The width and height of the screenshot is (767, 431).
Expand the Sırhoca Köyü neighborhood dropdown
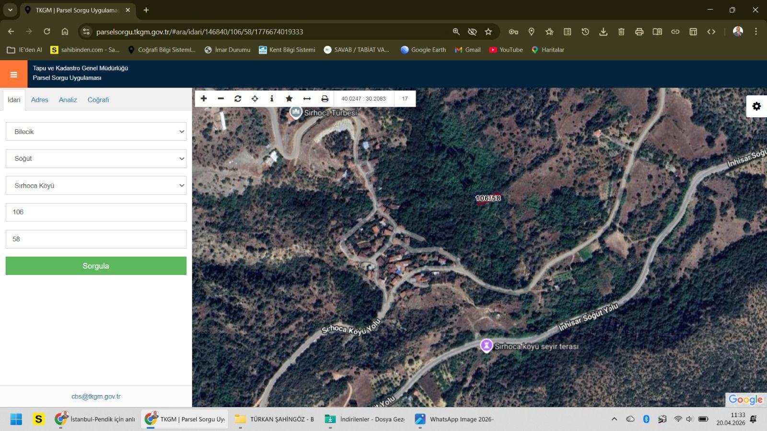[x=96, y=186]
